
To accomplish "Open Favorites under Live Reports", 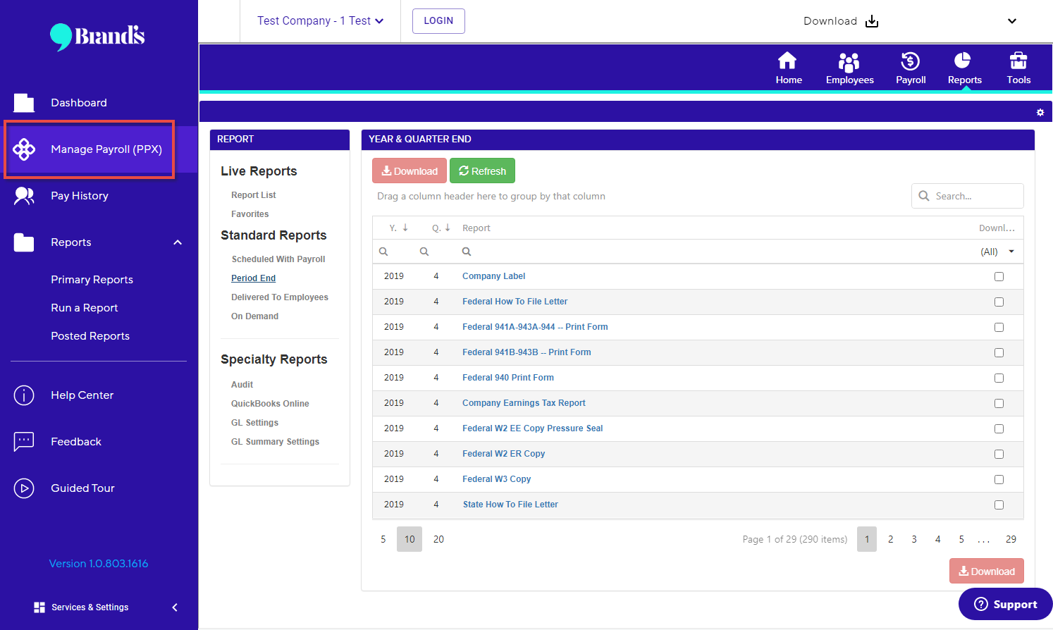I will click(x=250, y=214).
